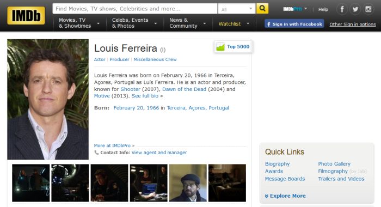Open Other Sign in options link
381x207 pixels.
click(353, 25)
